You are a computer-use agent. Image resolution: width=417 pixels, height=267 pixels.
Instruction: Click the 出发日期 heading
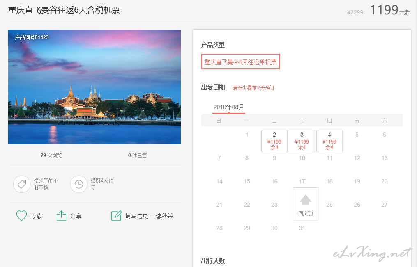[213, 88]
